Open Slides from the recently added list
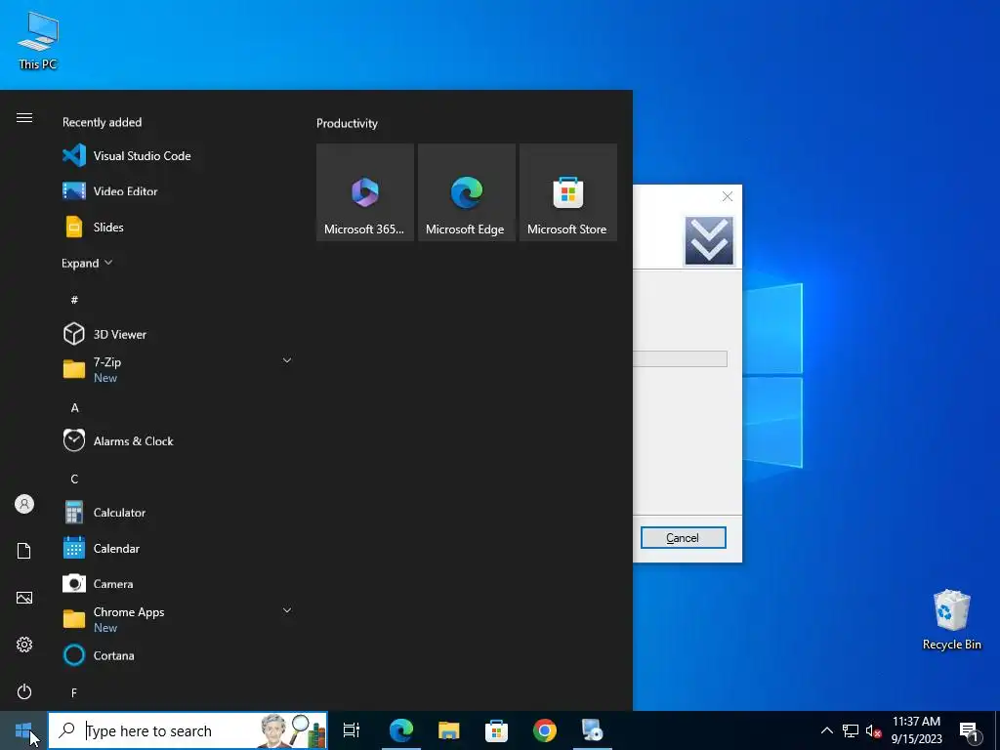 coord(177,227)
